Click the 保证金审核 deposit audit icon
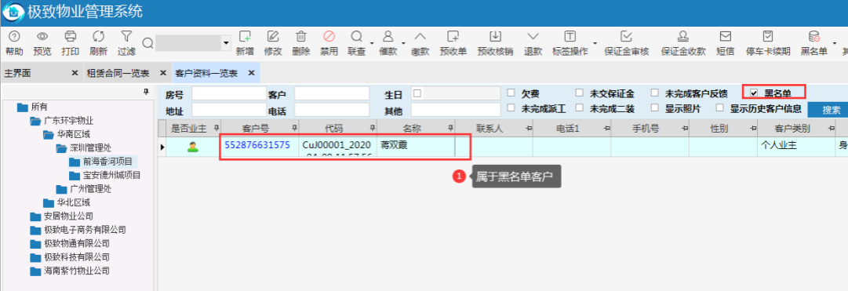Image resolution: width=848 pixels, height=291 pixels. coord(626,37)
